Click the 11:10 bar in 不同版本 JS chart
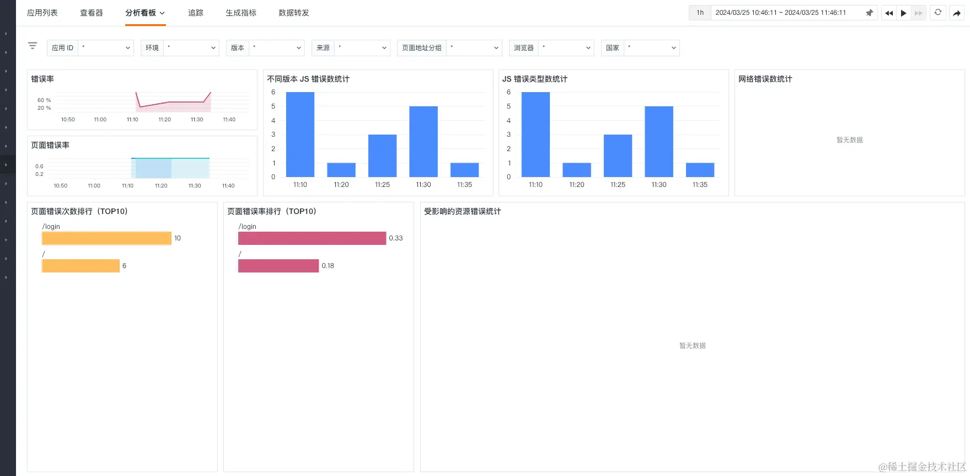The width and height of the screenshot is (970, 476). click(x=300, y=135)
